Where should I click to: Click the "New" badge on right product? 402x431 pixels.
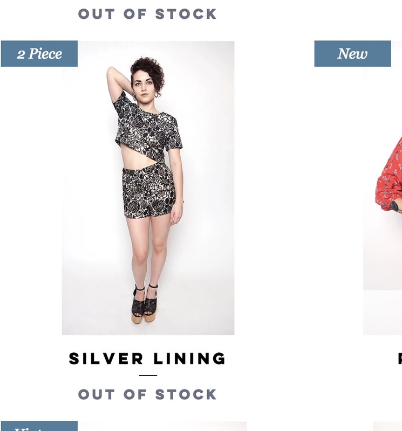[352, 53]
